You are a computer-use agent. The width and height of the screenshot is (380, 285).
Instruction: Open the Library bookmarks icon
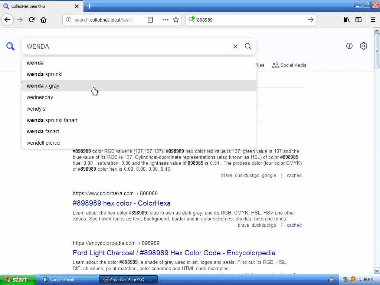[x=347, y=20]
